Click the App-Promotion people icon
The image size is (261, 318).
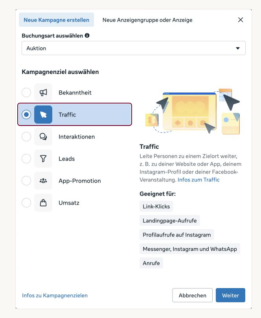tap(43, 181)
